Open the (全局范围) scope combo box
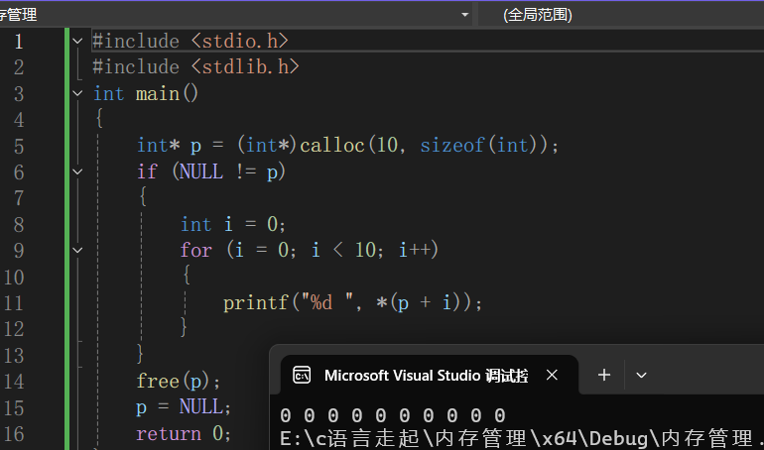 click(621, 15)
